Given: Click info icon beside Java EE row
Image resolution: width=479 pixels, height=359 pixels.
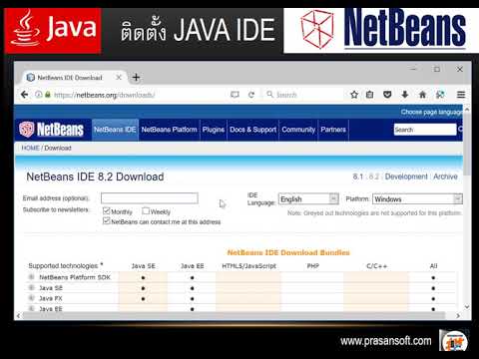Looking at the screenshot, I should click(x=32, y=308).
